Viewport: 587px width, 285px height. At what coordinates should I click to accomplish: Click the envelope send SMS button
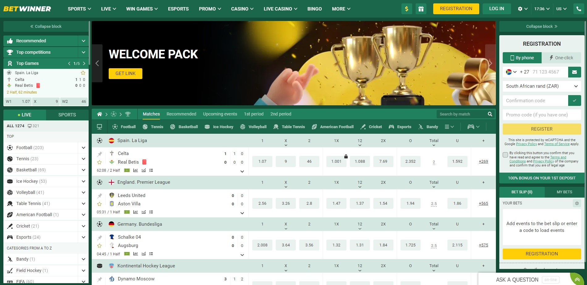point(574,72)
